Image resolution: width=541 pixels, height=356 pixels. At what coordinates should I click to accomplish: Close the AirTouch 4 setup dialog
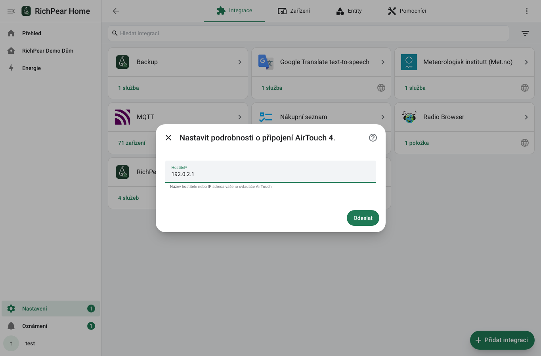(x=168, y=138)
